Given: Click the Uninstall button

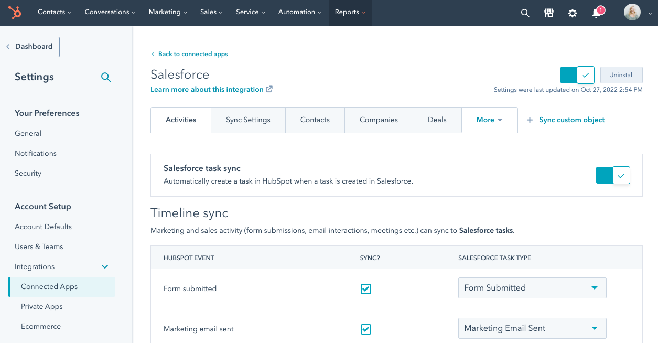Looking at the screenshot, I should (x=621, y=75).
